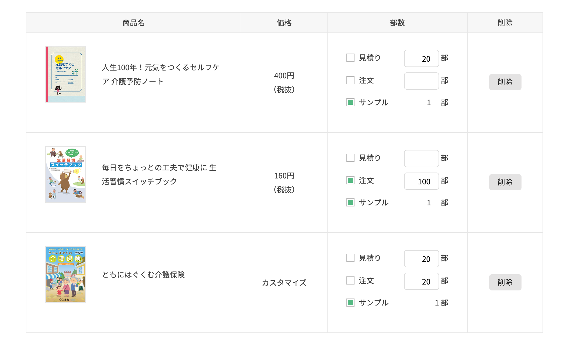Click the カスタマイズ price cell

(284, 283)
